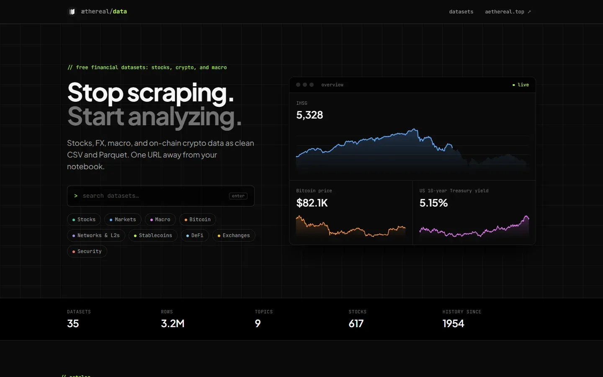The image size is (603, 377).
Task: Click the overview panel title
Action: coord(332,85)
